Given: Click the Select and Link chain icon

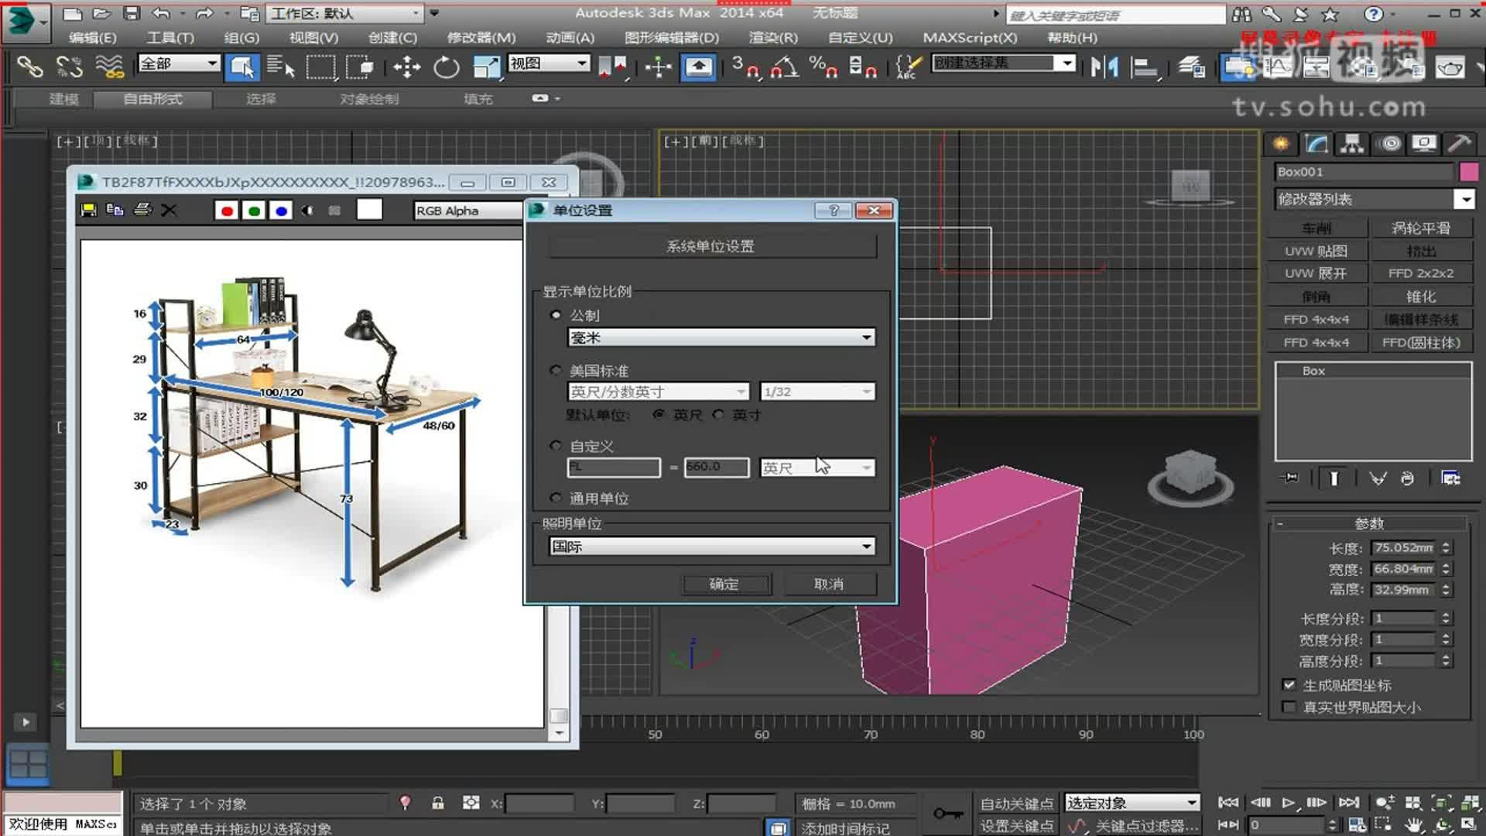Looking at the screenshot, I should point(29,67).
